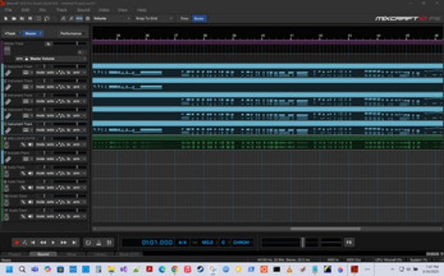Click the Performance button
The image size is (444, 276).
pos(70,33)
